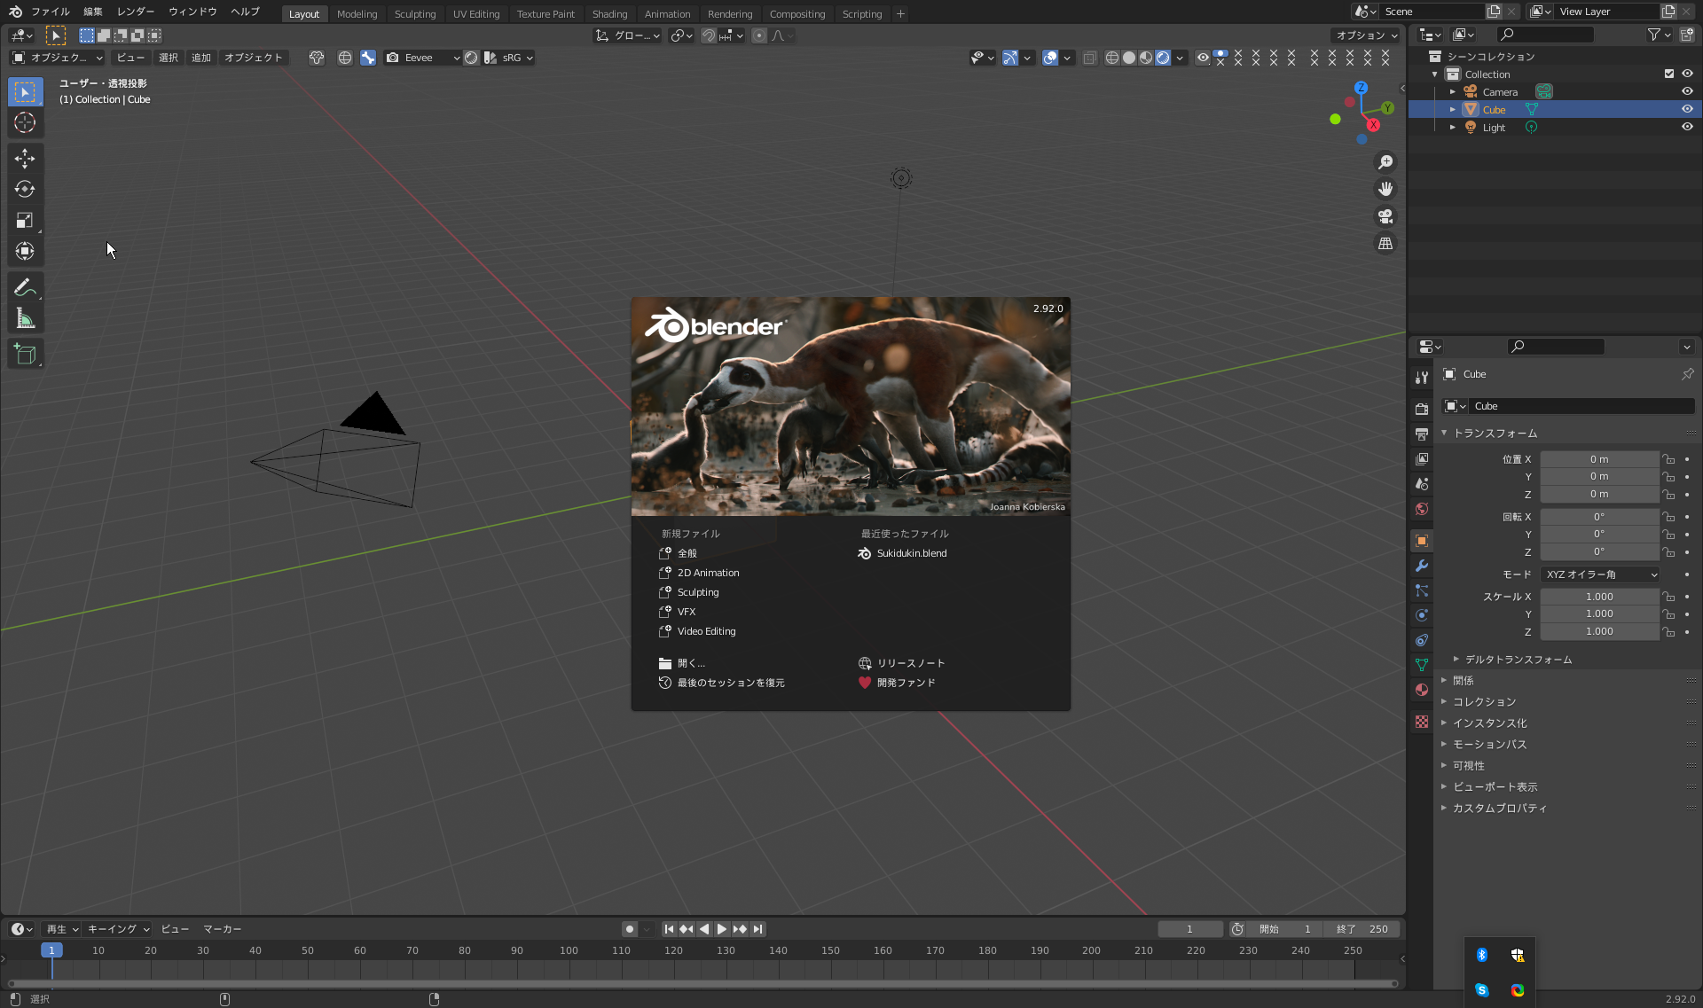The width and height of the screenshot is (1703, 1008).
Task: Select the Annotate tool
Action: (25, 286)
